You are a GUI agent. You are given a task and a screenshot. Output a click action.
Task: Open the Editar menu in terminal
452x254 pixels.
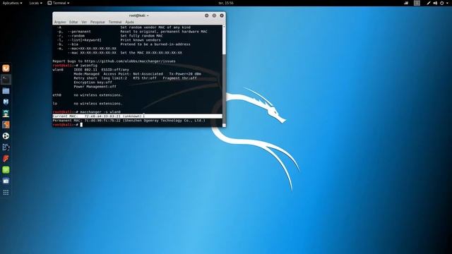click(73, 22)
